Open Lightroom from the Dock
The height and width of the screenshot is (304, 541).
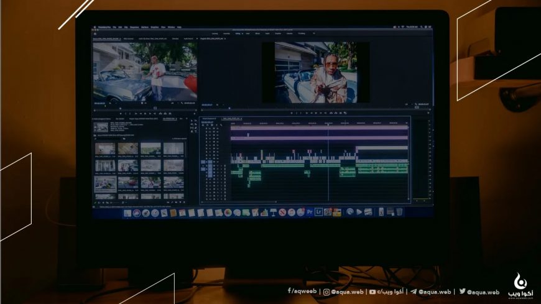318,212
